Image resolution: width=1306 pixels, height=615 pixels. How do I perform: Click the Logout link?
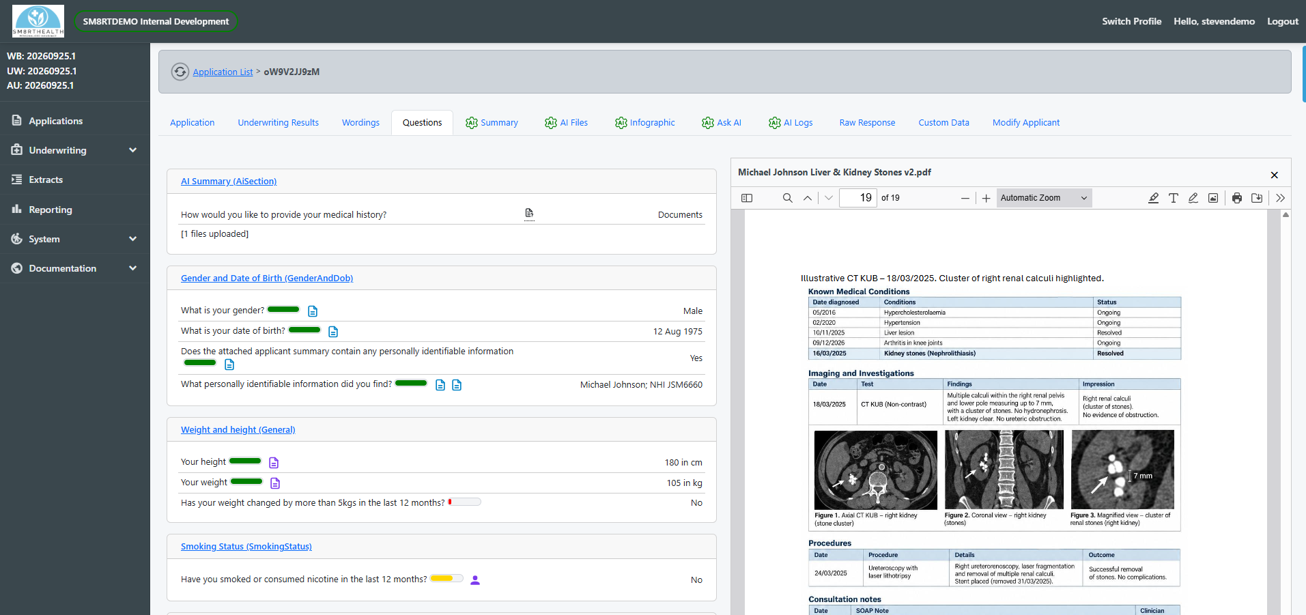pyautogui.click(x=1282, y=21)
